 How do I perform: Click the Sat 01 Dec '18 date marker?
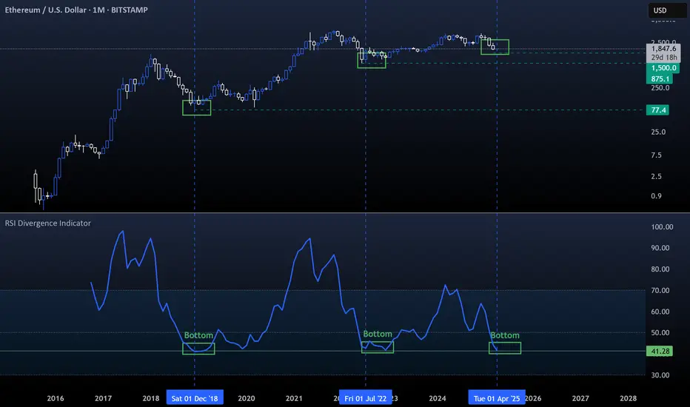pos(195,398)
